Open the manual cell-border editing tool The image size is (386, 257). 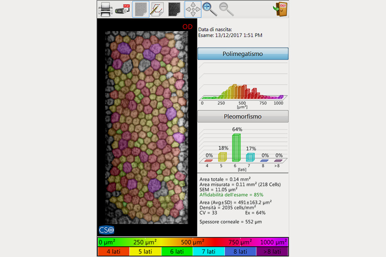tap(157, 9)
